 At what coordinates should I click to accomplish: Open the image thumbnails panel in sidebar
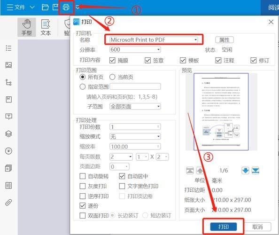[x=8, y=65]
